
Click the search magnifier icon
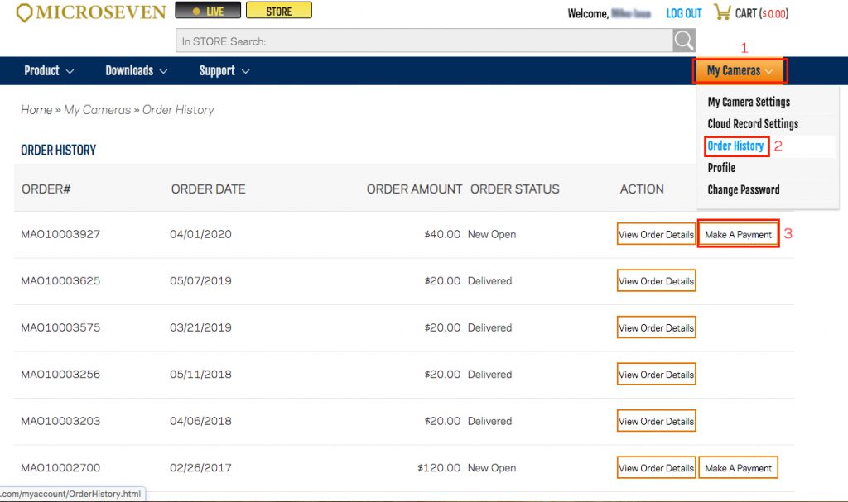[683, 41]
